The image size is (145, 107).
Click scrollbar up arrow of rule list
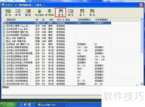click(x=142, y=20)
